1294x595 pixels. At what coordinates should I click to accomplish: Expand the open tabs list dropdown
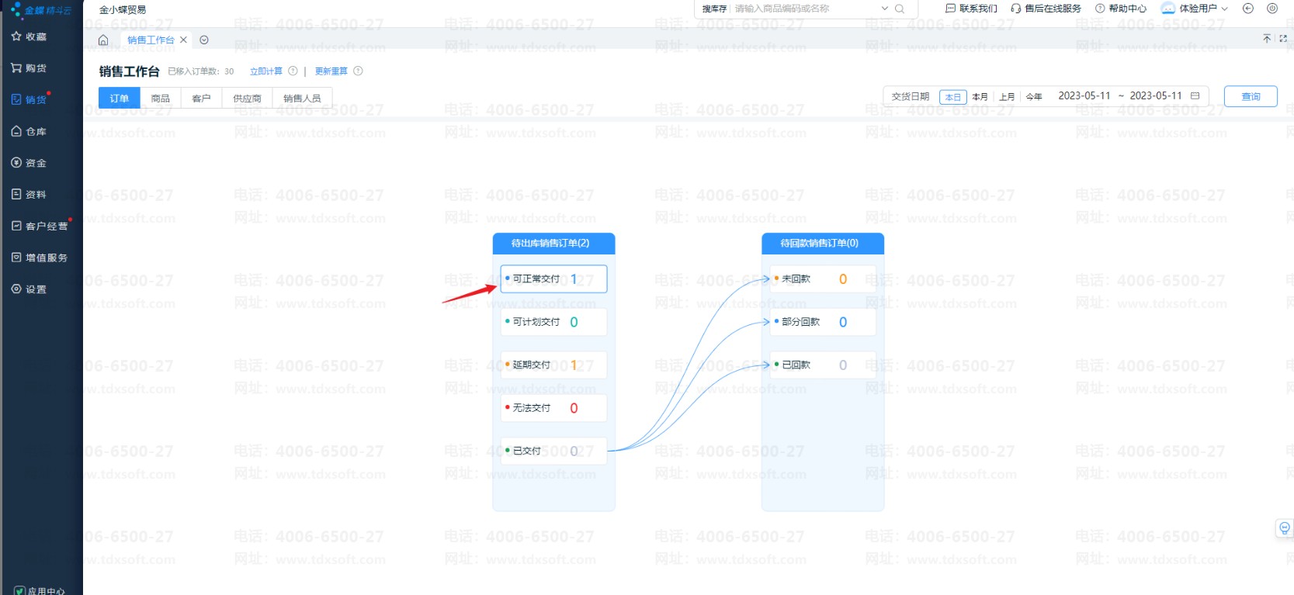(204, 40)
